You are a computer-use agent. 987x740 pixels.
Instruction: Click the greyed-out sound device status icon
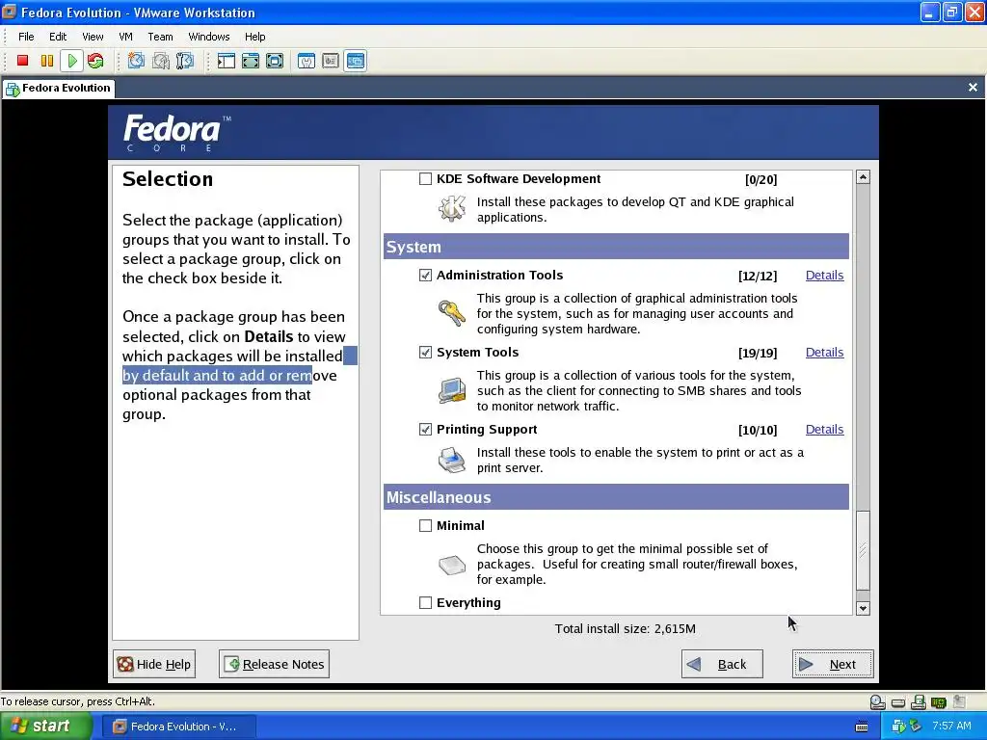959,701
